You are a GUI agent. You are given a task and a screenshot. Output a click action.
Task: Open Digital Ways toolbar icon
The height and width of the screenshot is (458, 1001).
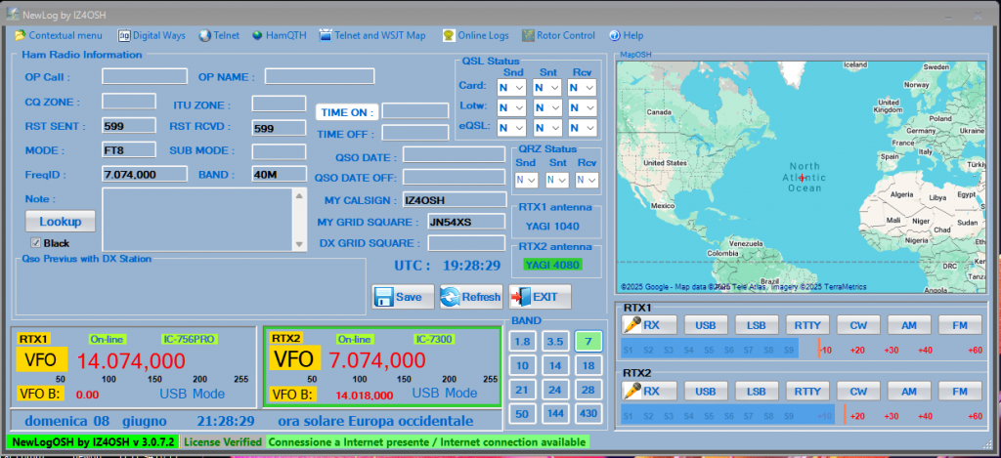tap(124, 35)
